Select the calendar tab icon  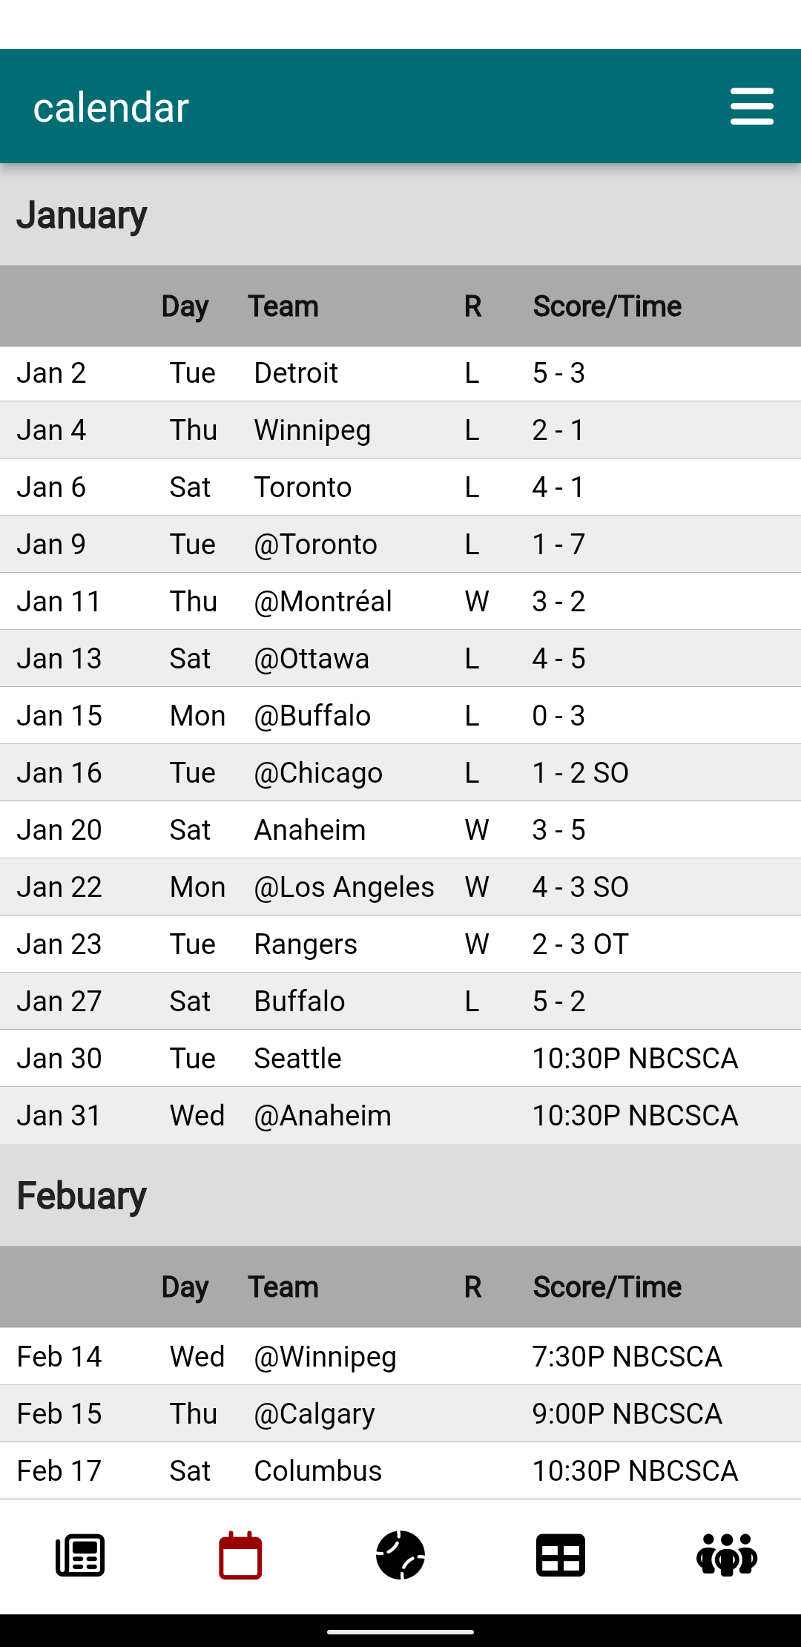pyautogui.click(x=240, y=1555)
